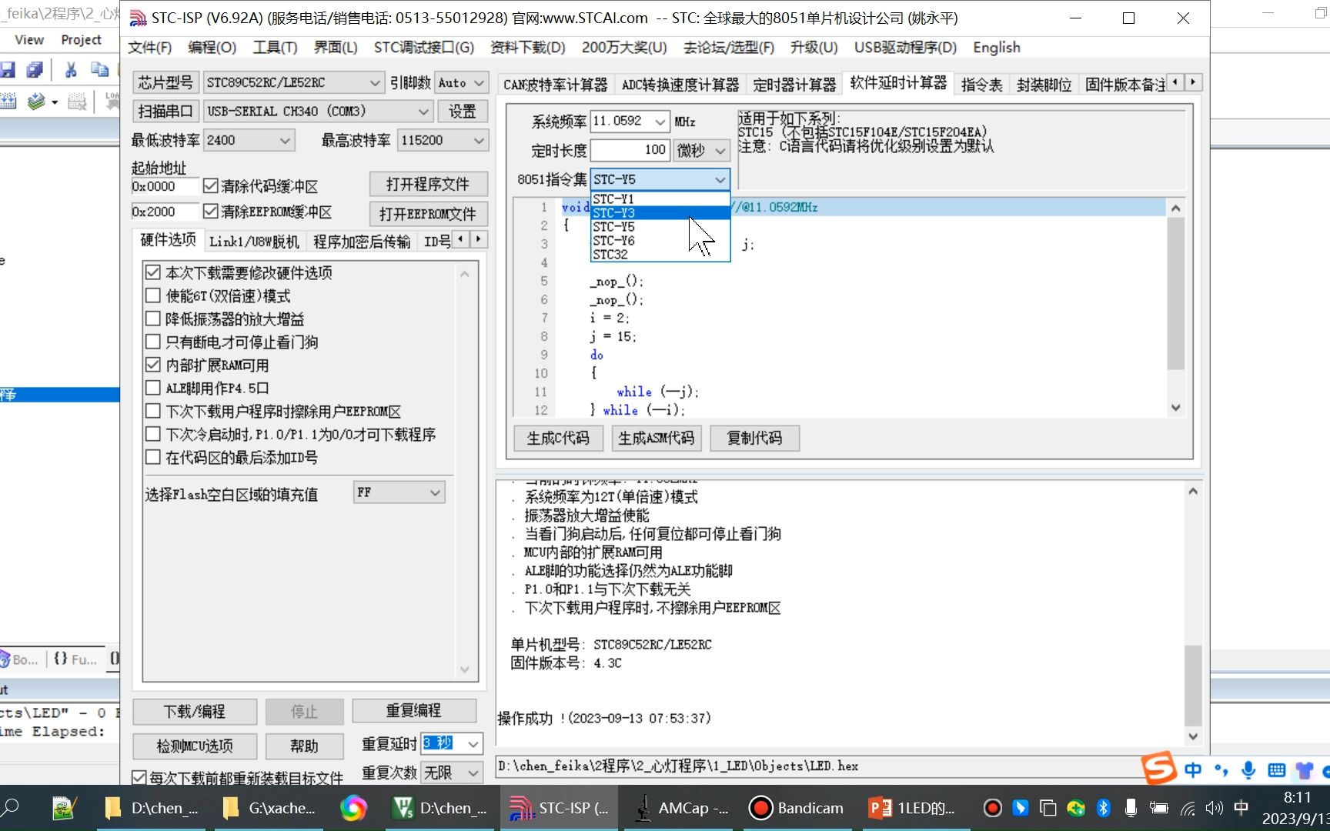Screen dimensions: 1330x831
Task: Open the chip model STC89C52RC dropdown
Action: pyautogui.click(x=293, y=82)
